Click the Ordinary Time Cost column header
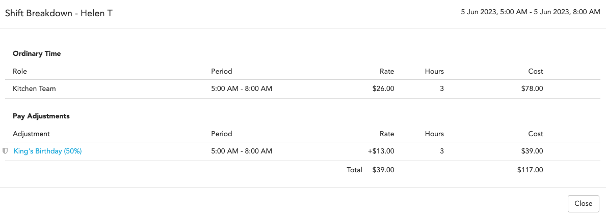The width and height of the screenshot is (606, 218). (536, 71)
